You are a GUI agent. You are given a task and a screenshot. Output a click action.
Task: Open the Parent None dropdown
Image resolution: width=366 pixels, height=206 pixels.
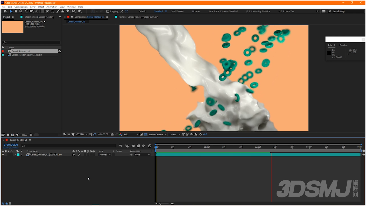142,154
